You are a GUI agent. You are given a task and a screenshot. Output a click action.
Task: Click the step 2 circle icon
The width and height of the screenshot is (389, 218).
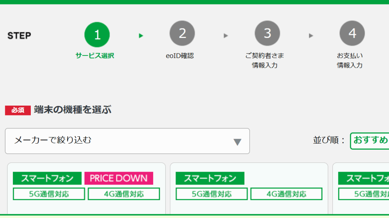(x=182, y=33)
